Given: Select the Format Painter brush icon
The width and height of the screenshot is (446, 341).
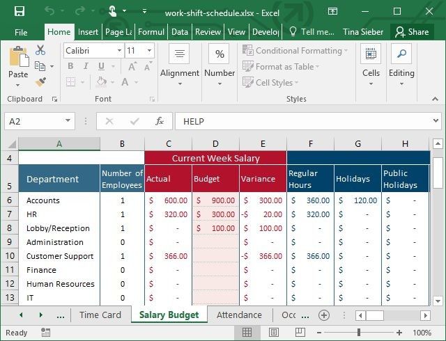Looking at the screenshot, I should 40,82.
